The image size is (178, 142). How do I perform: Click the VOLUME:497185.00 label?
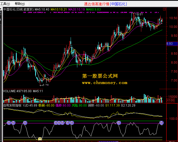17,91
